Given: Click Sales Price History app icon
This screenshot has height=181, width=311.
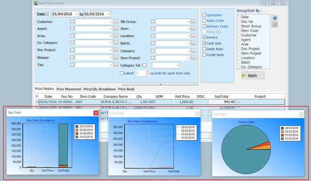Looking at the screenshot, I should pyautogui.click(x=36, y=3).
